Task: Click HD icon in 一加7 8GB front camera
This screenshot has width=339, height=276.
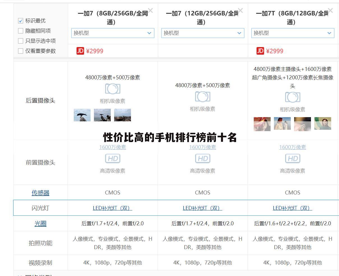Action: 113,159
